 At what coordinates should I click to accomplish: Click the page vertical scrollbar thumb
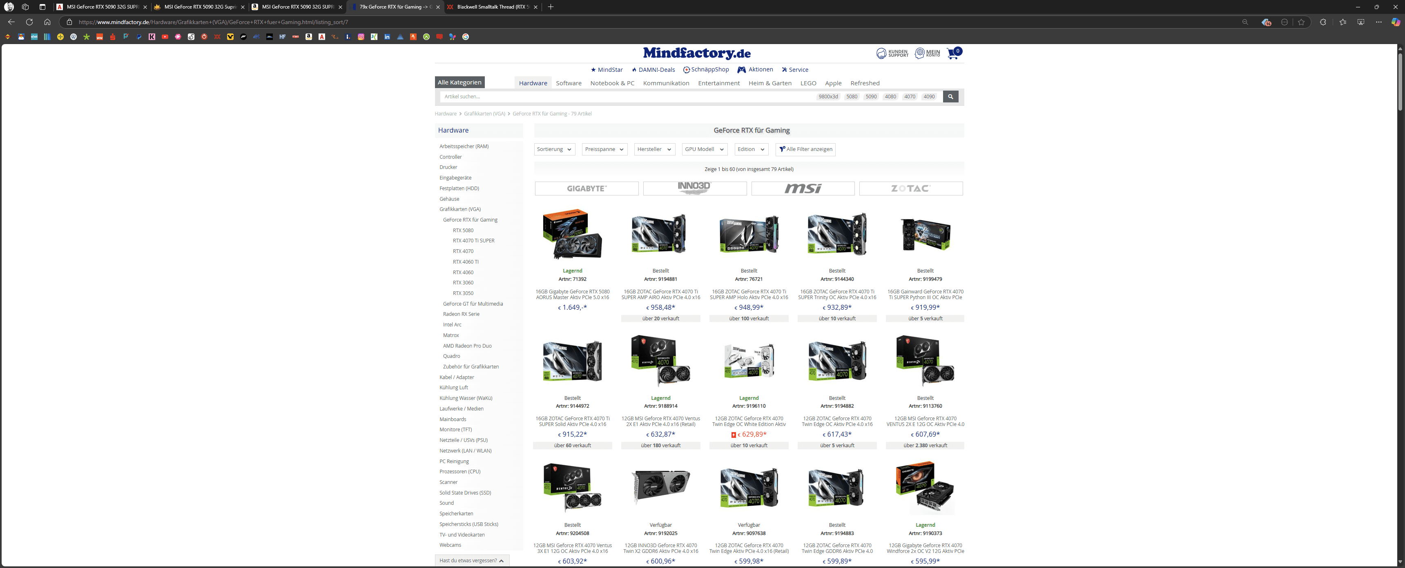(x=1400, y=82)
